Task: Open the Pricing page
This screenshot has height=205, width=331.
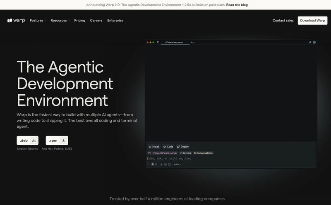Action: (79, 20)
